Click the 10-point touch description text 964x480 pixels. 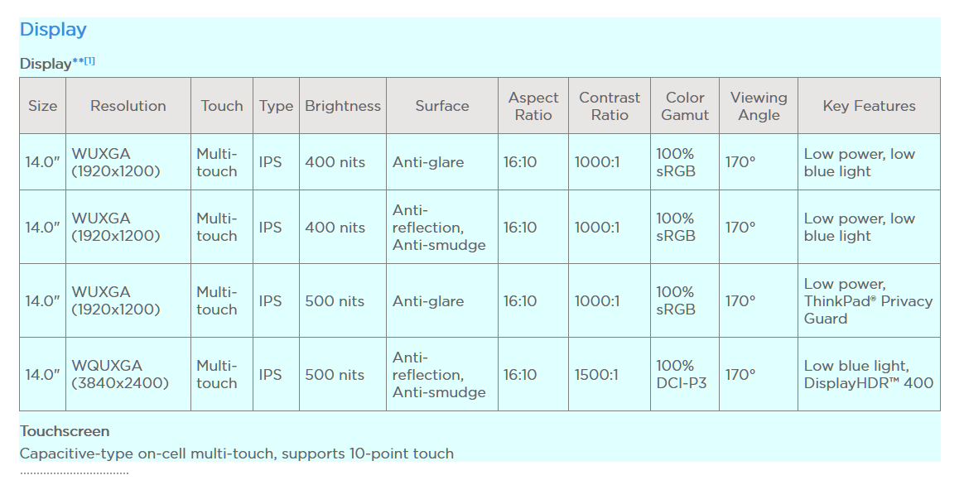(237, 454)
